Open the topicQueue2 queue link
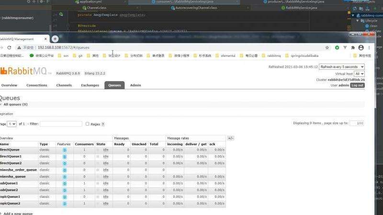 click(10, 204)
